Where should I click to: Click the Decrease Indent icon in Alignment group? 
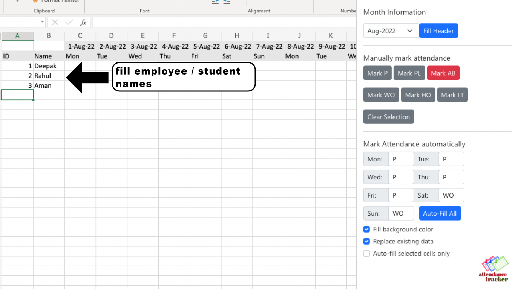(215, 2)
